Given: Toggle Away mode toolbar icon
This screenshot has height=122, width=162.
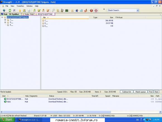Looking at the screenshot, I should [x=86, y=10].
